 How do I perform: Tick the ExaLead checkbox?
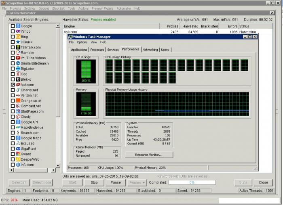tap(13, 143)
